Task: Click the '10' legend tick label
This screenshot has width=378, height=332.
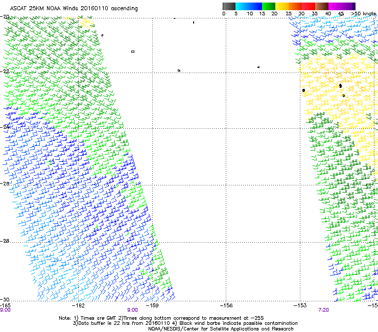Action: point(250,14)
